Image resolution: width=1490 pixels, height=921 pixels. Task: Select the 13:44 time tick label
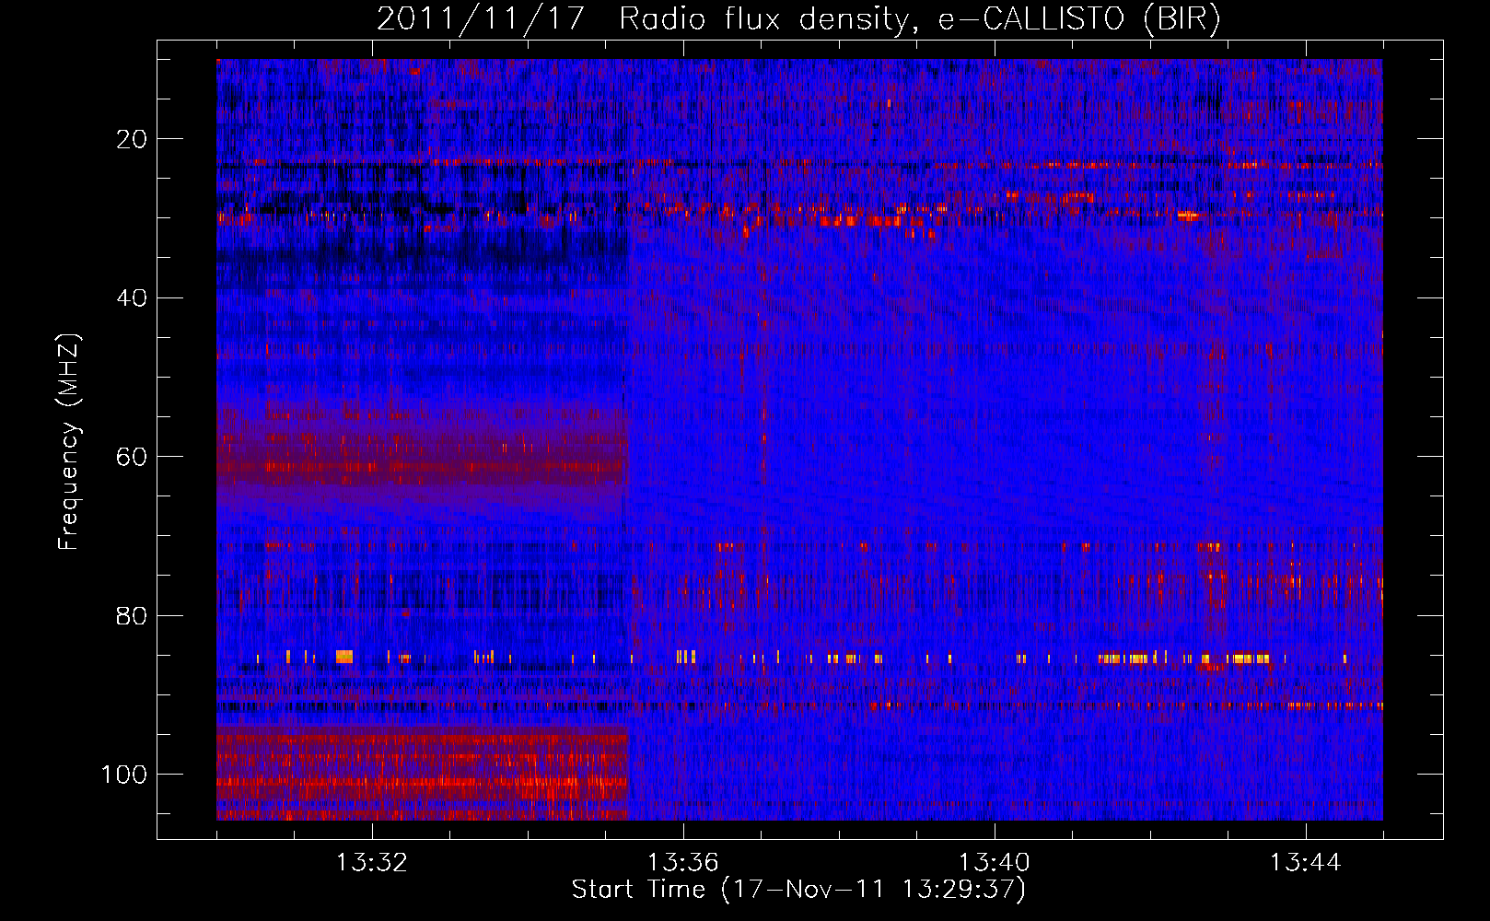1306,863
